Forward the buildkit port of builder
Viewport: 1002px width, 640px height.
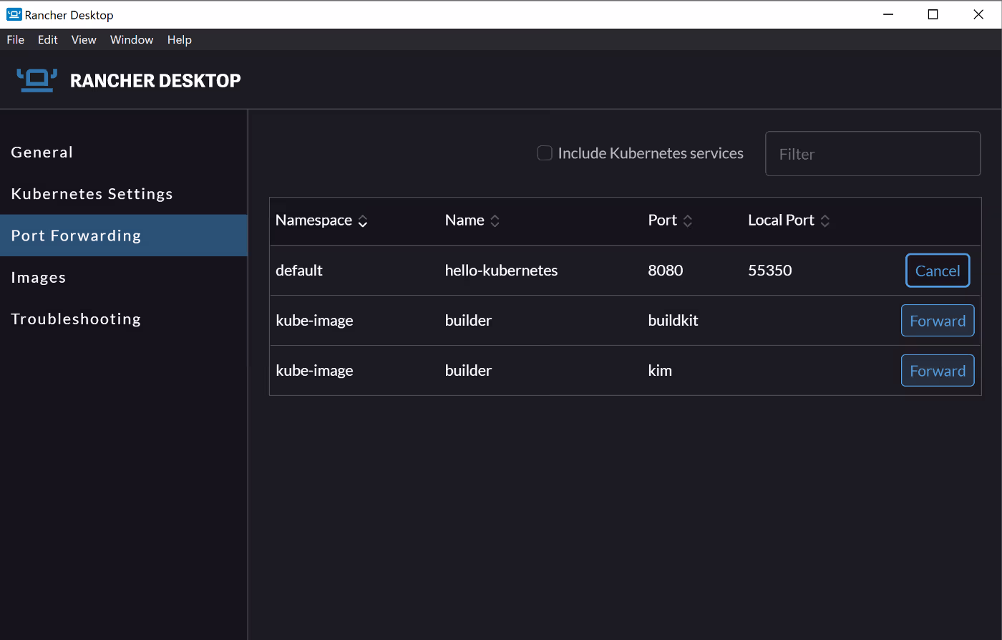tap(938, 320)
